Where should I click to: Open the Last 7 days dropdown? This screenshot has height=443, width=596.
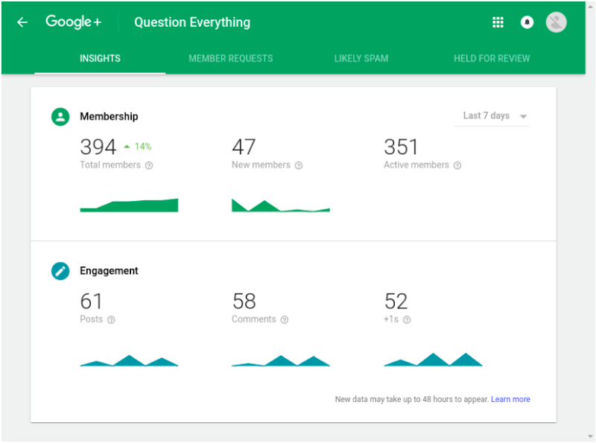click(x=488, y=115)
